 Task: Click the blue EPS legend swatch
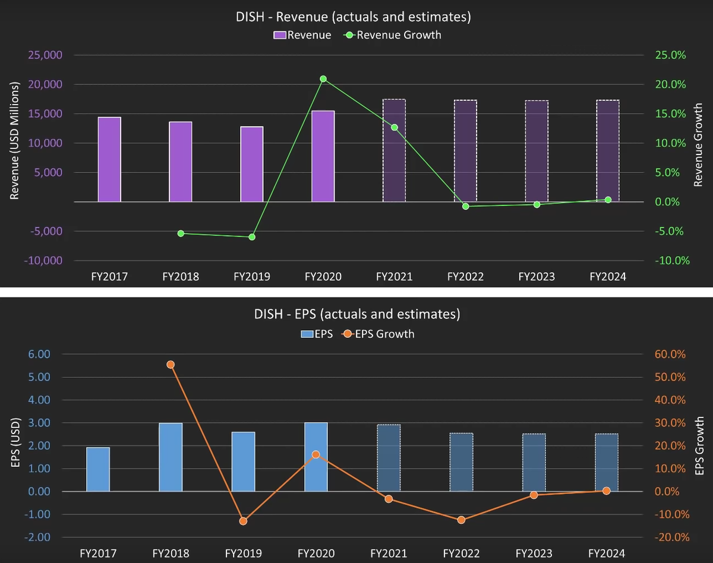point(307,334)
